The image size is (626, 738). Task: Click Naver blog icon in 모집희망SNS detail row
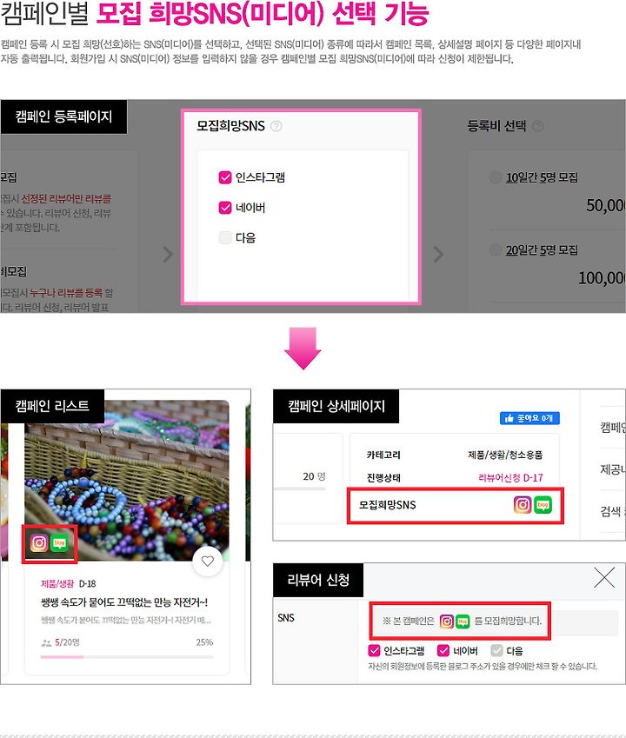543,505
